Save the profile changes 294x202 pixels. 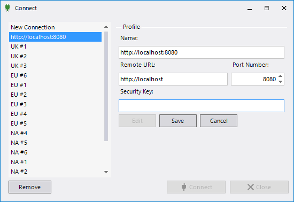point(178,121)
